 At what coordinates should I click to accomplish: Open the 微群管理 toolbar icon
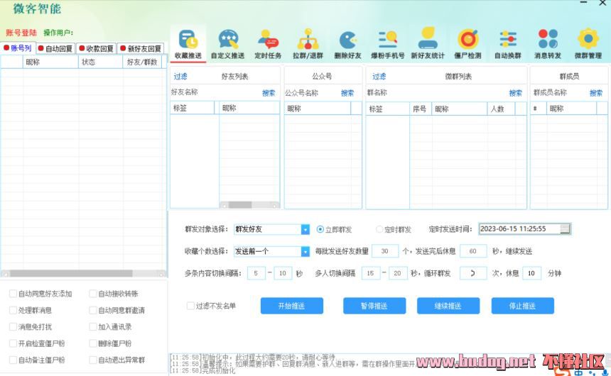(x=588, y=43)
